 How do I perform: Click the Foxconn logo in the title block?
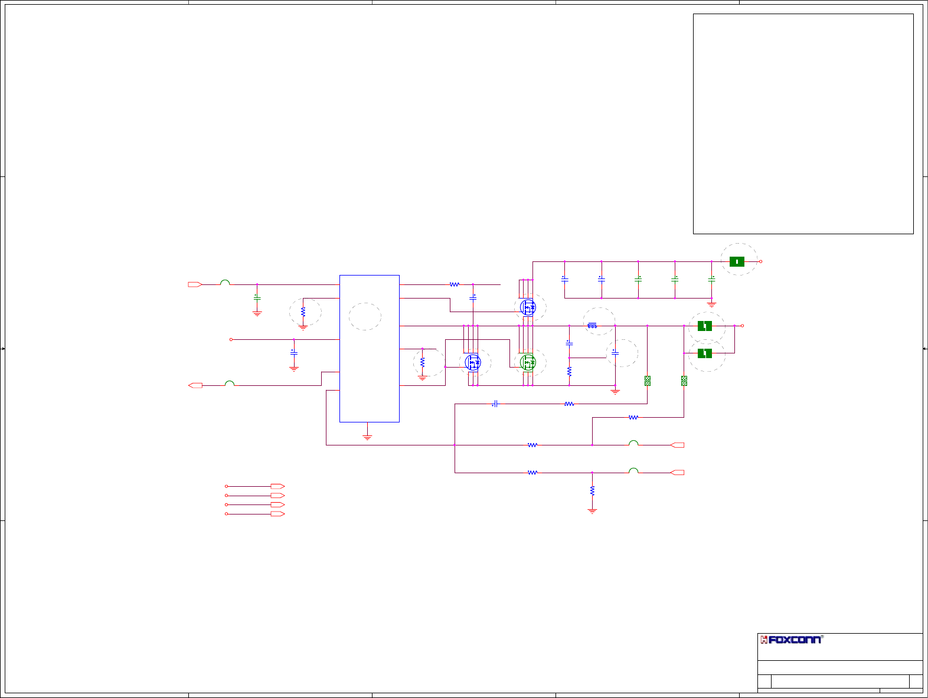[x=791, y=640]
